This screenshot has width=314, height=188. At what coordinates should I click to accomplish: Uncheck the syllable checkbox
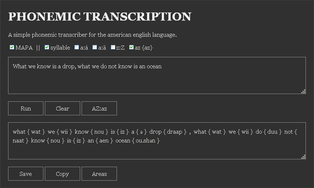click(x=47, y=47)
